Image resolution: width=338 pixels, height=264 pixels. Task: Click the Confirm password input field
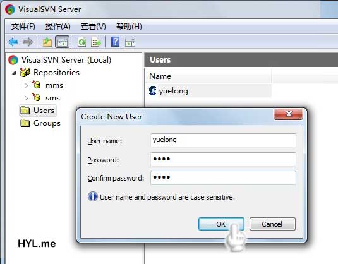coord(223,177)
